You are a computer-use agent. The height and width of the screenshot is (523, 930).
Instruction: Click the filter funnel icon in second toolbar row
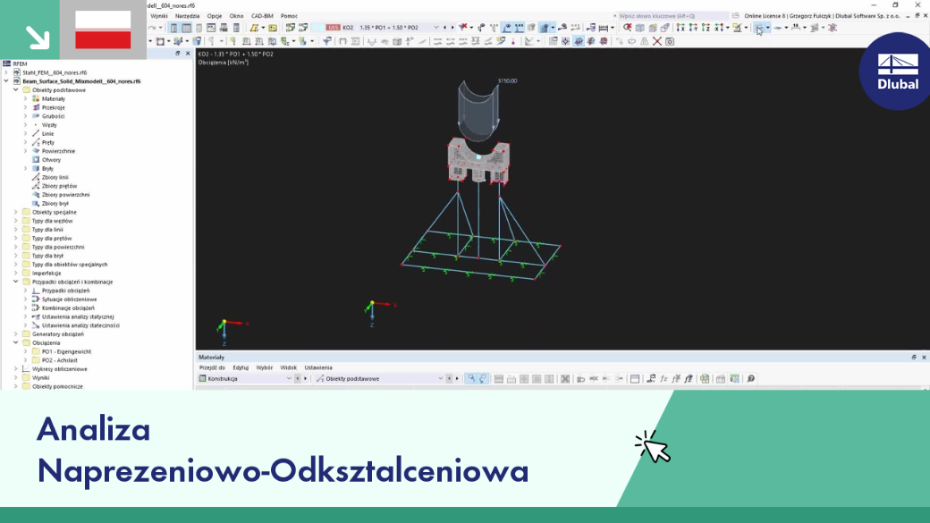pos(326,41)
